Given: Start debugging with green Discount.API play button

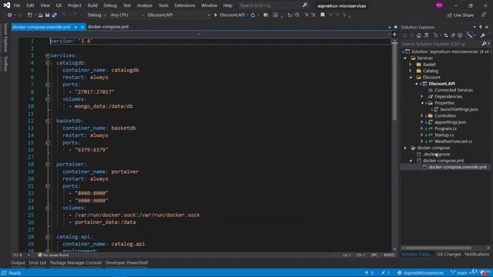Looking at the screenshot, I should tap(216, 15).
